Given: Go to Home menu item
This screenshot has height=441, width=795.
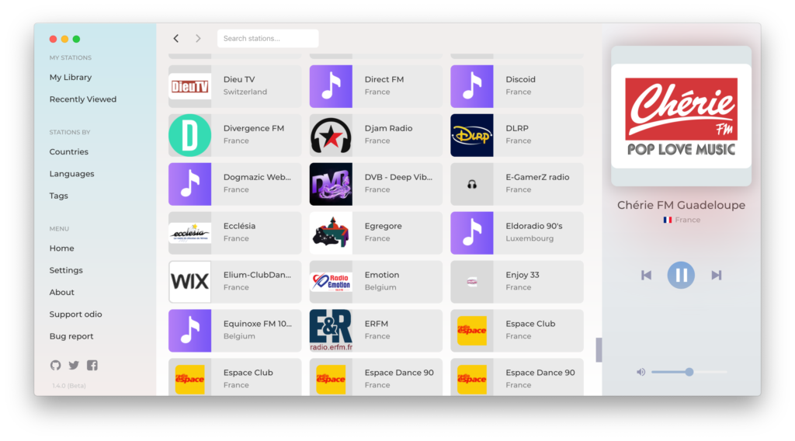Looking at the screenshot, I should 61,248.
